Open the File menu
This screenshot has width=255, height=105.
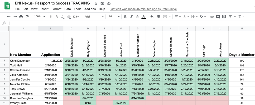(x=17, y=9)
